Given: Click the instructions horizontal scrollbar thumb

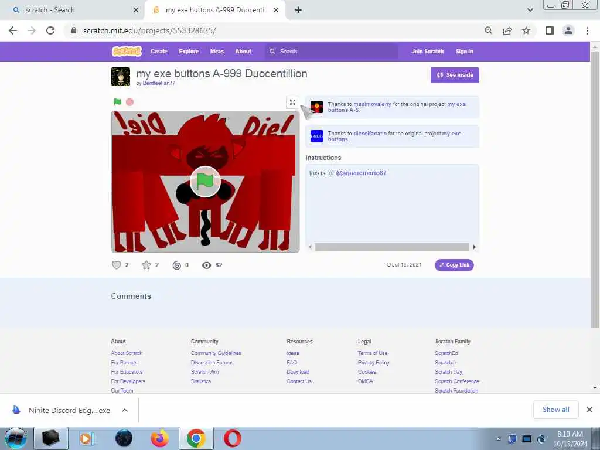Looking at the screenshot, I should (391, 247).
